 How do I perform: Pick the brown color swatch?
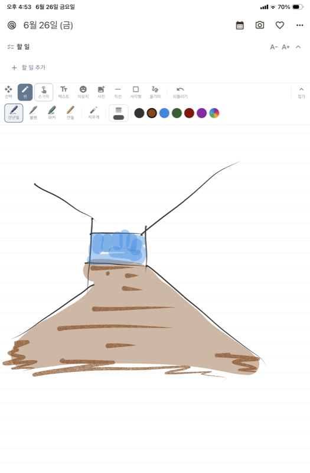(152, 113)
